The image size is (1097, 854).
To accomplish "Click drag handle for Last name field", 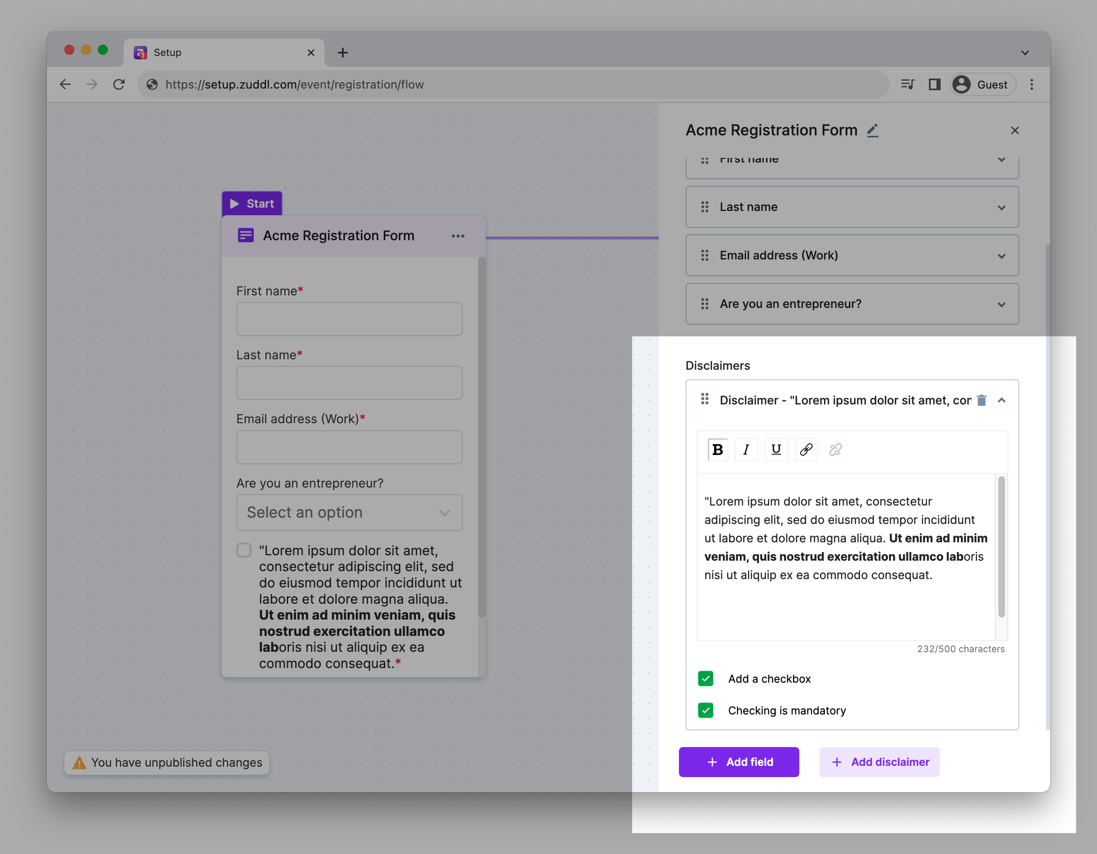I will point(705,207).
